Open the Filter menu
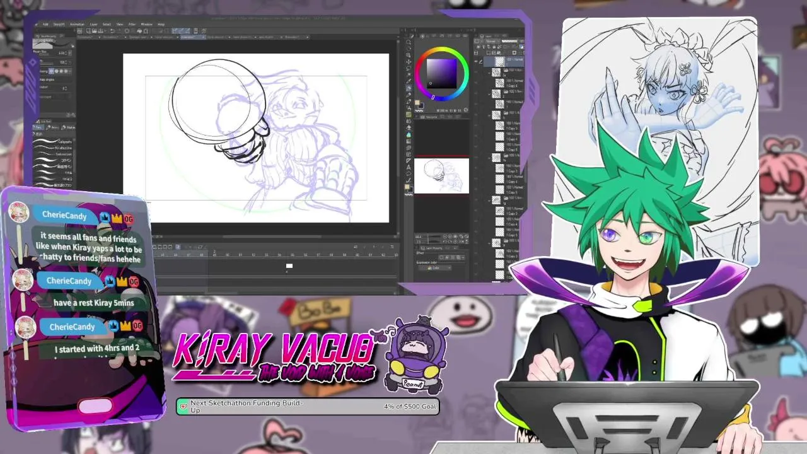This screenshot has width=807, height=454. point(132,24)
